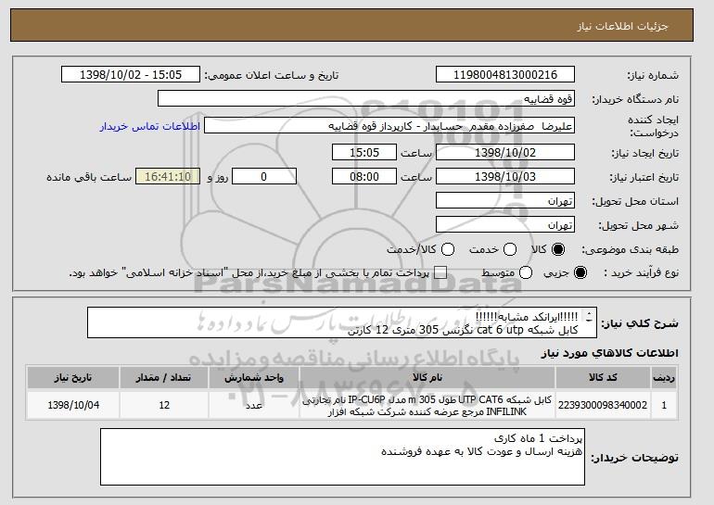Select the جزیی purchase type radio
714x505 pixels.
580,272
